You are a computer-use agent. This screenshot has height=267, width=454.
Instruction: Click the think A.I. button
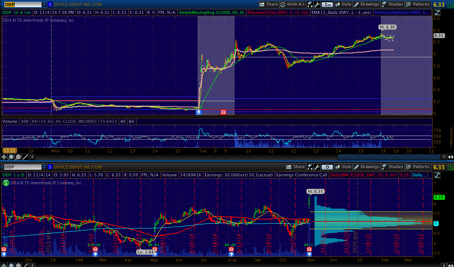click(x=292, y=4)
